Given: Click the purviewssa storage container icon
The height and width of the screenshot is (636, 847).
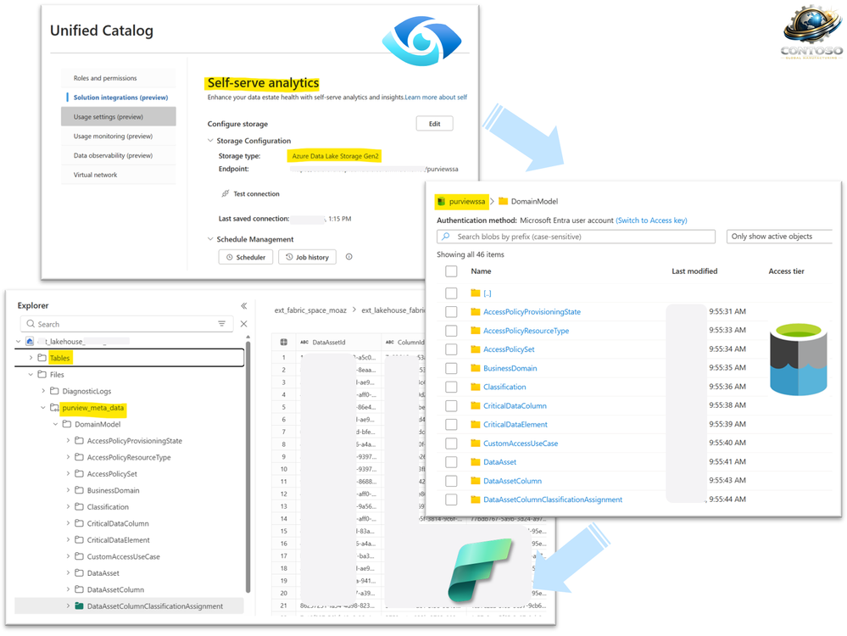Looking at the screenshot, I should tap(442, 202).
